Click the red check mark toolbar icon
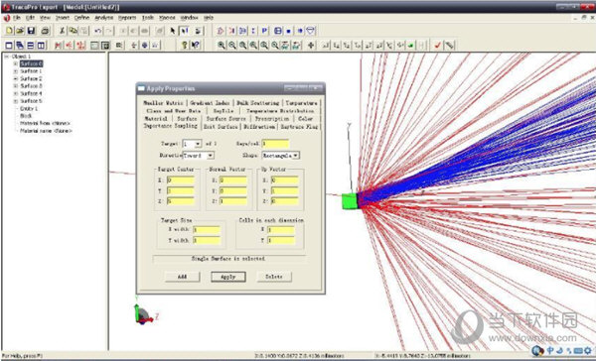 click(x=437, y=46)
